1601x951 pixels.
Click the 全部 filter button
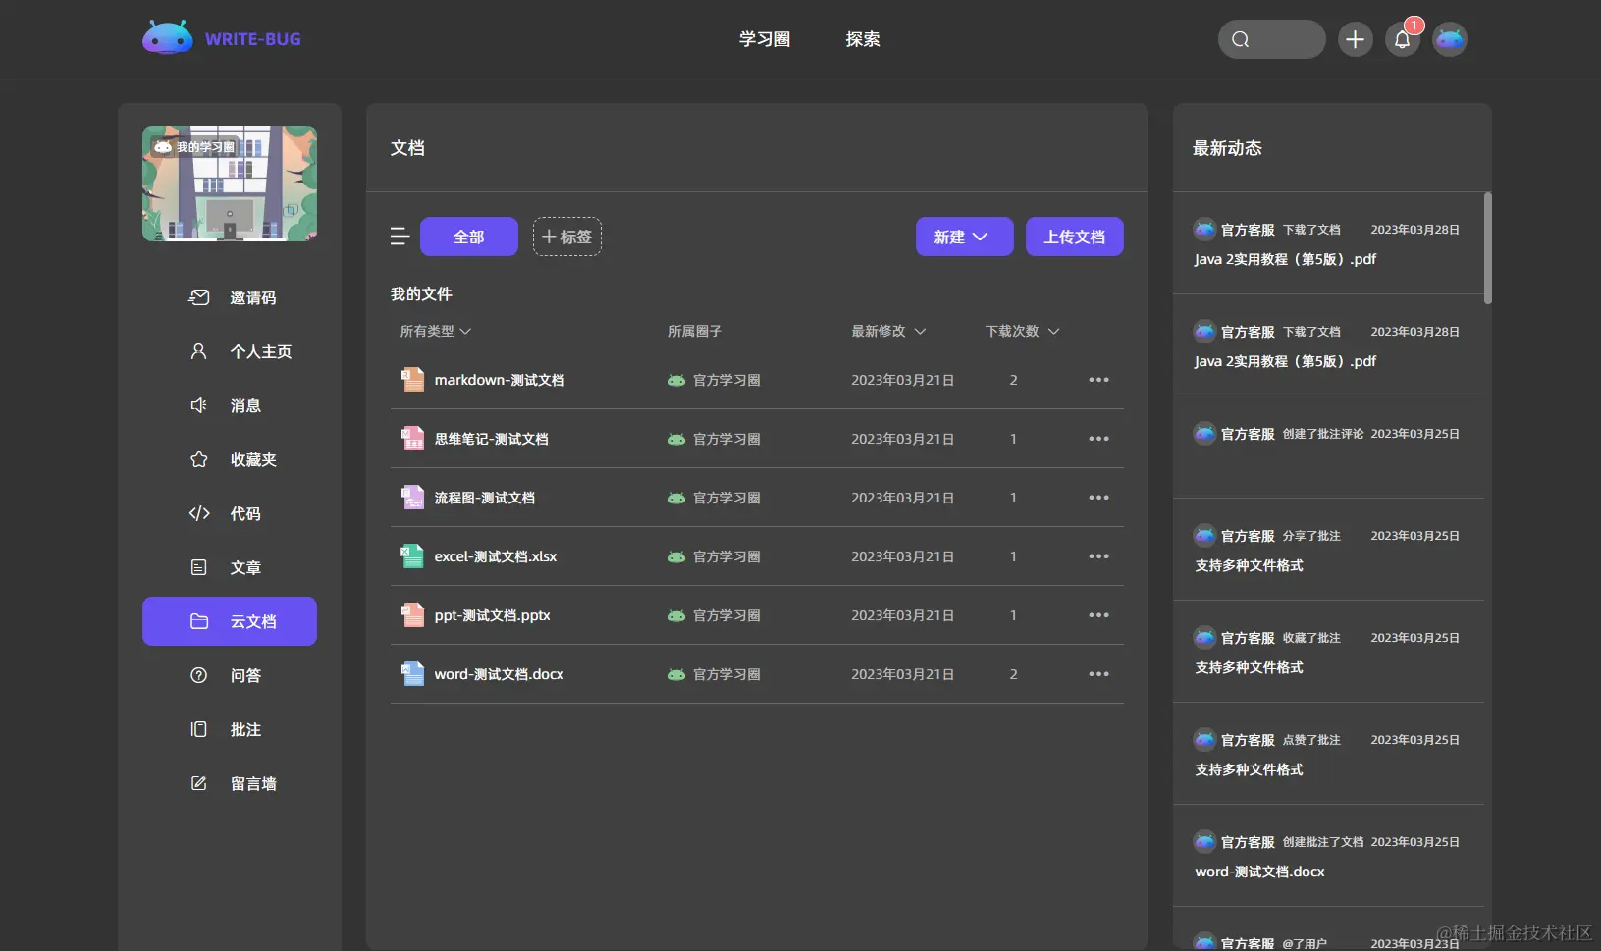(x=469, y=237)
